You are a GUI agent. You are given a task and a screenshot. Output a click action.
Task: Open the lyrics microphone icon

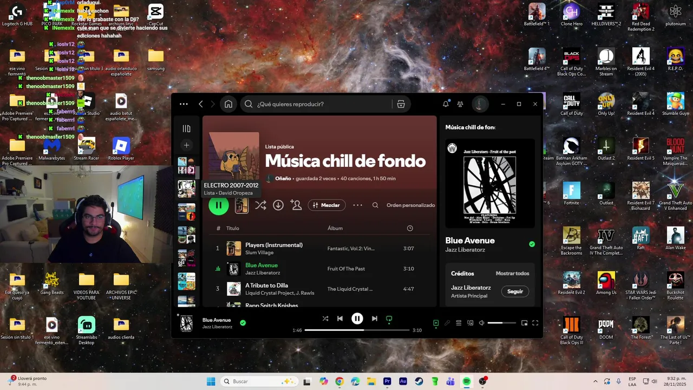[447, 323]
